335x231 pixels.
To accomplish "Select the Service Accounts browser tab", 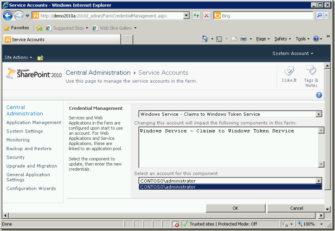I will [62, 40].
